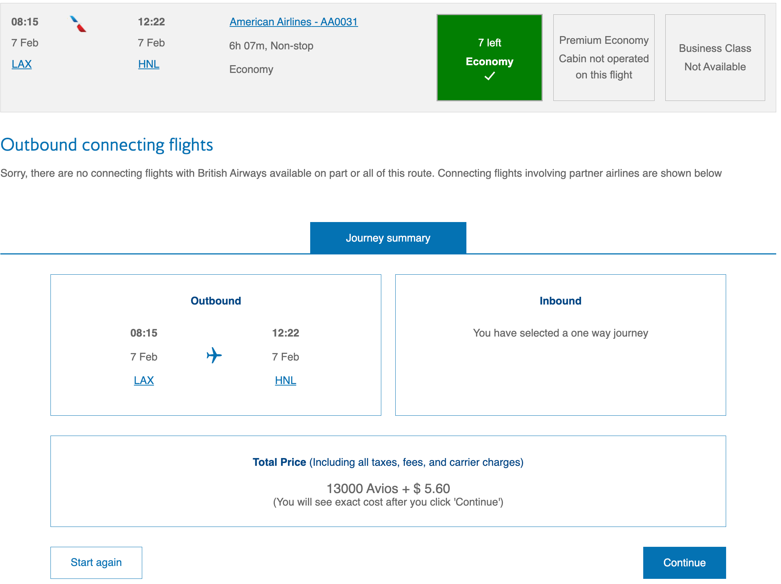Screen dimensions: 781x584
Task: Click Start again to restart the search
Action: 96,562
